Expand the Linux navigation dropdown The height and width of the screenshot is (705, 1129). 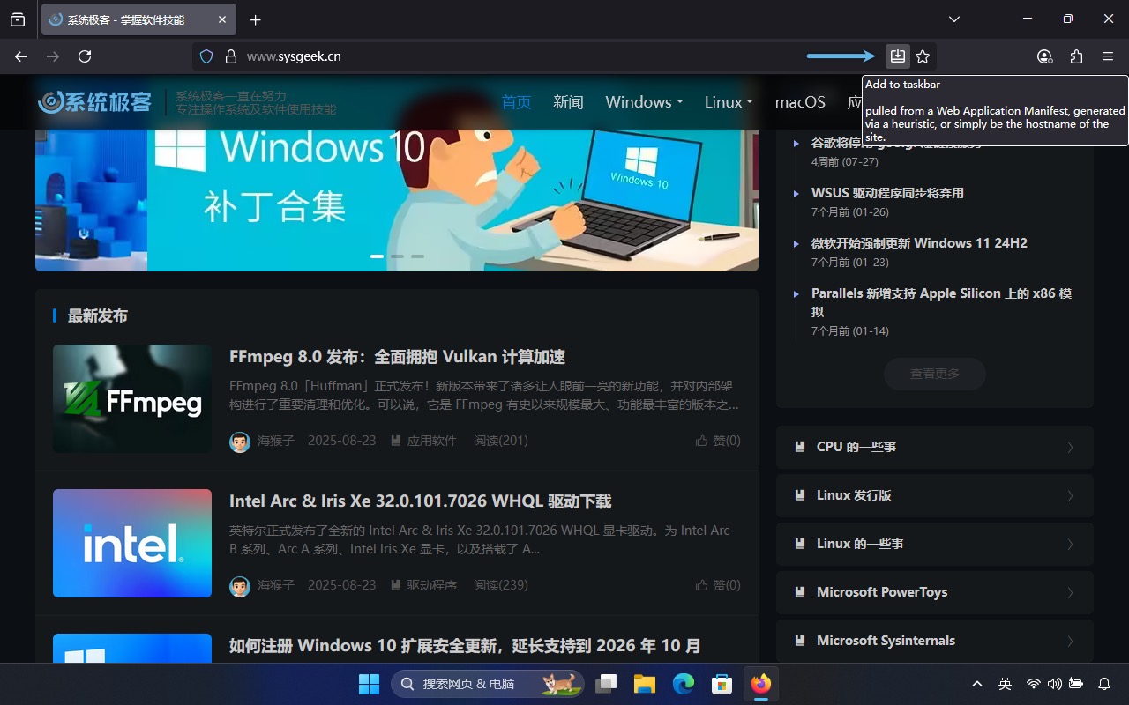[x=729, y=102]
